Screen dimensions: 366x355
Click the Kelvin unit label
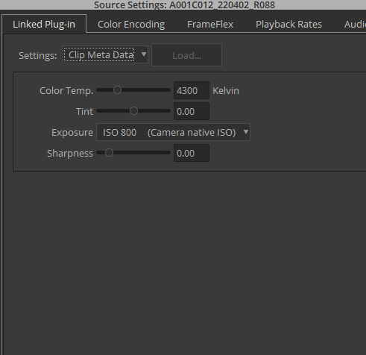pyautogui.click(x=226, y=91)
